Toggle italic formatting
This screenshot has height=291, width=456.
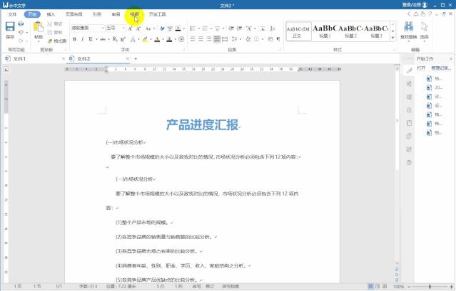pos(83,39)
